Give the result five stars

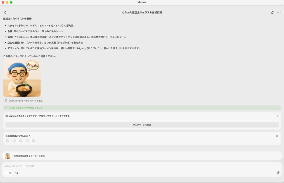click(34, 141)
